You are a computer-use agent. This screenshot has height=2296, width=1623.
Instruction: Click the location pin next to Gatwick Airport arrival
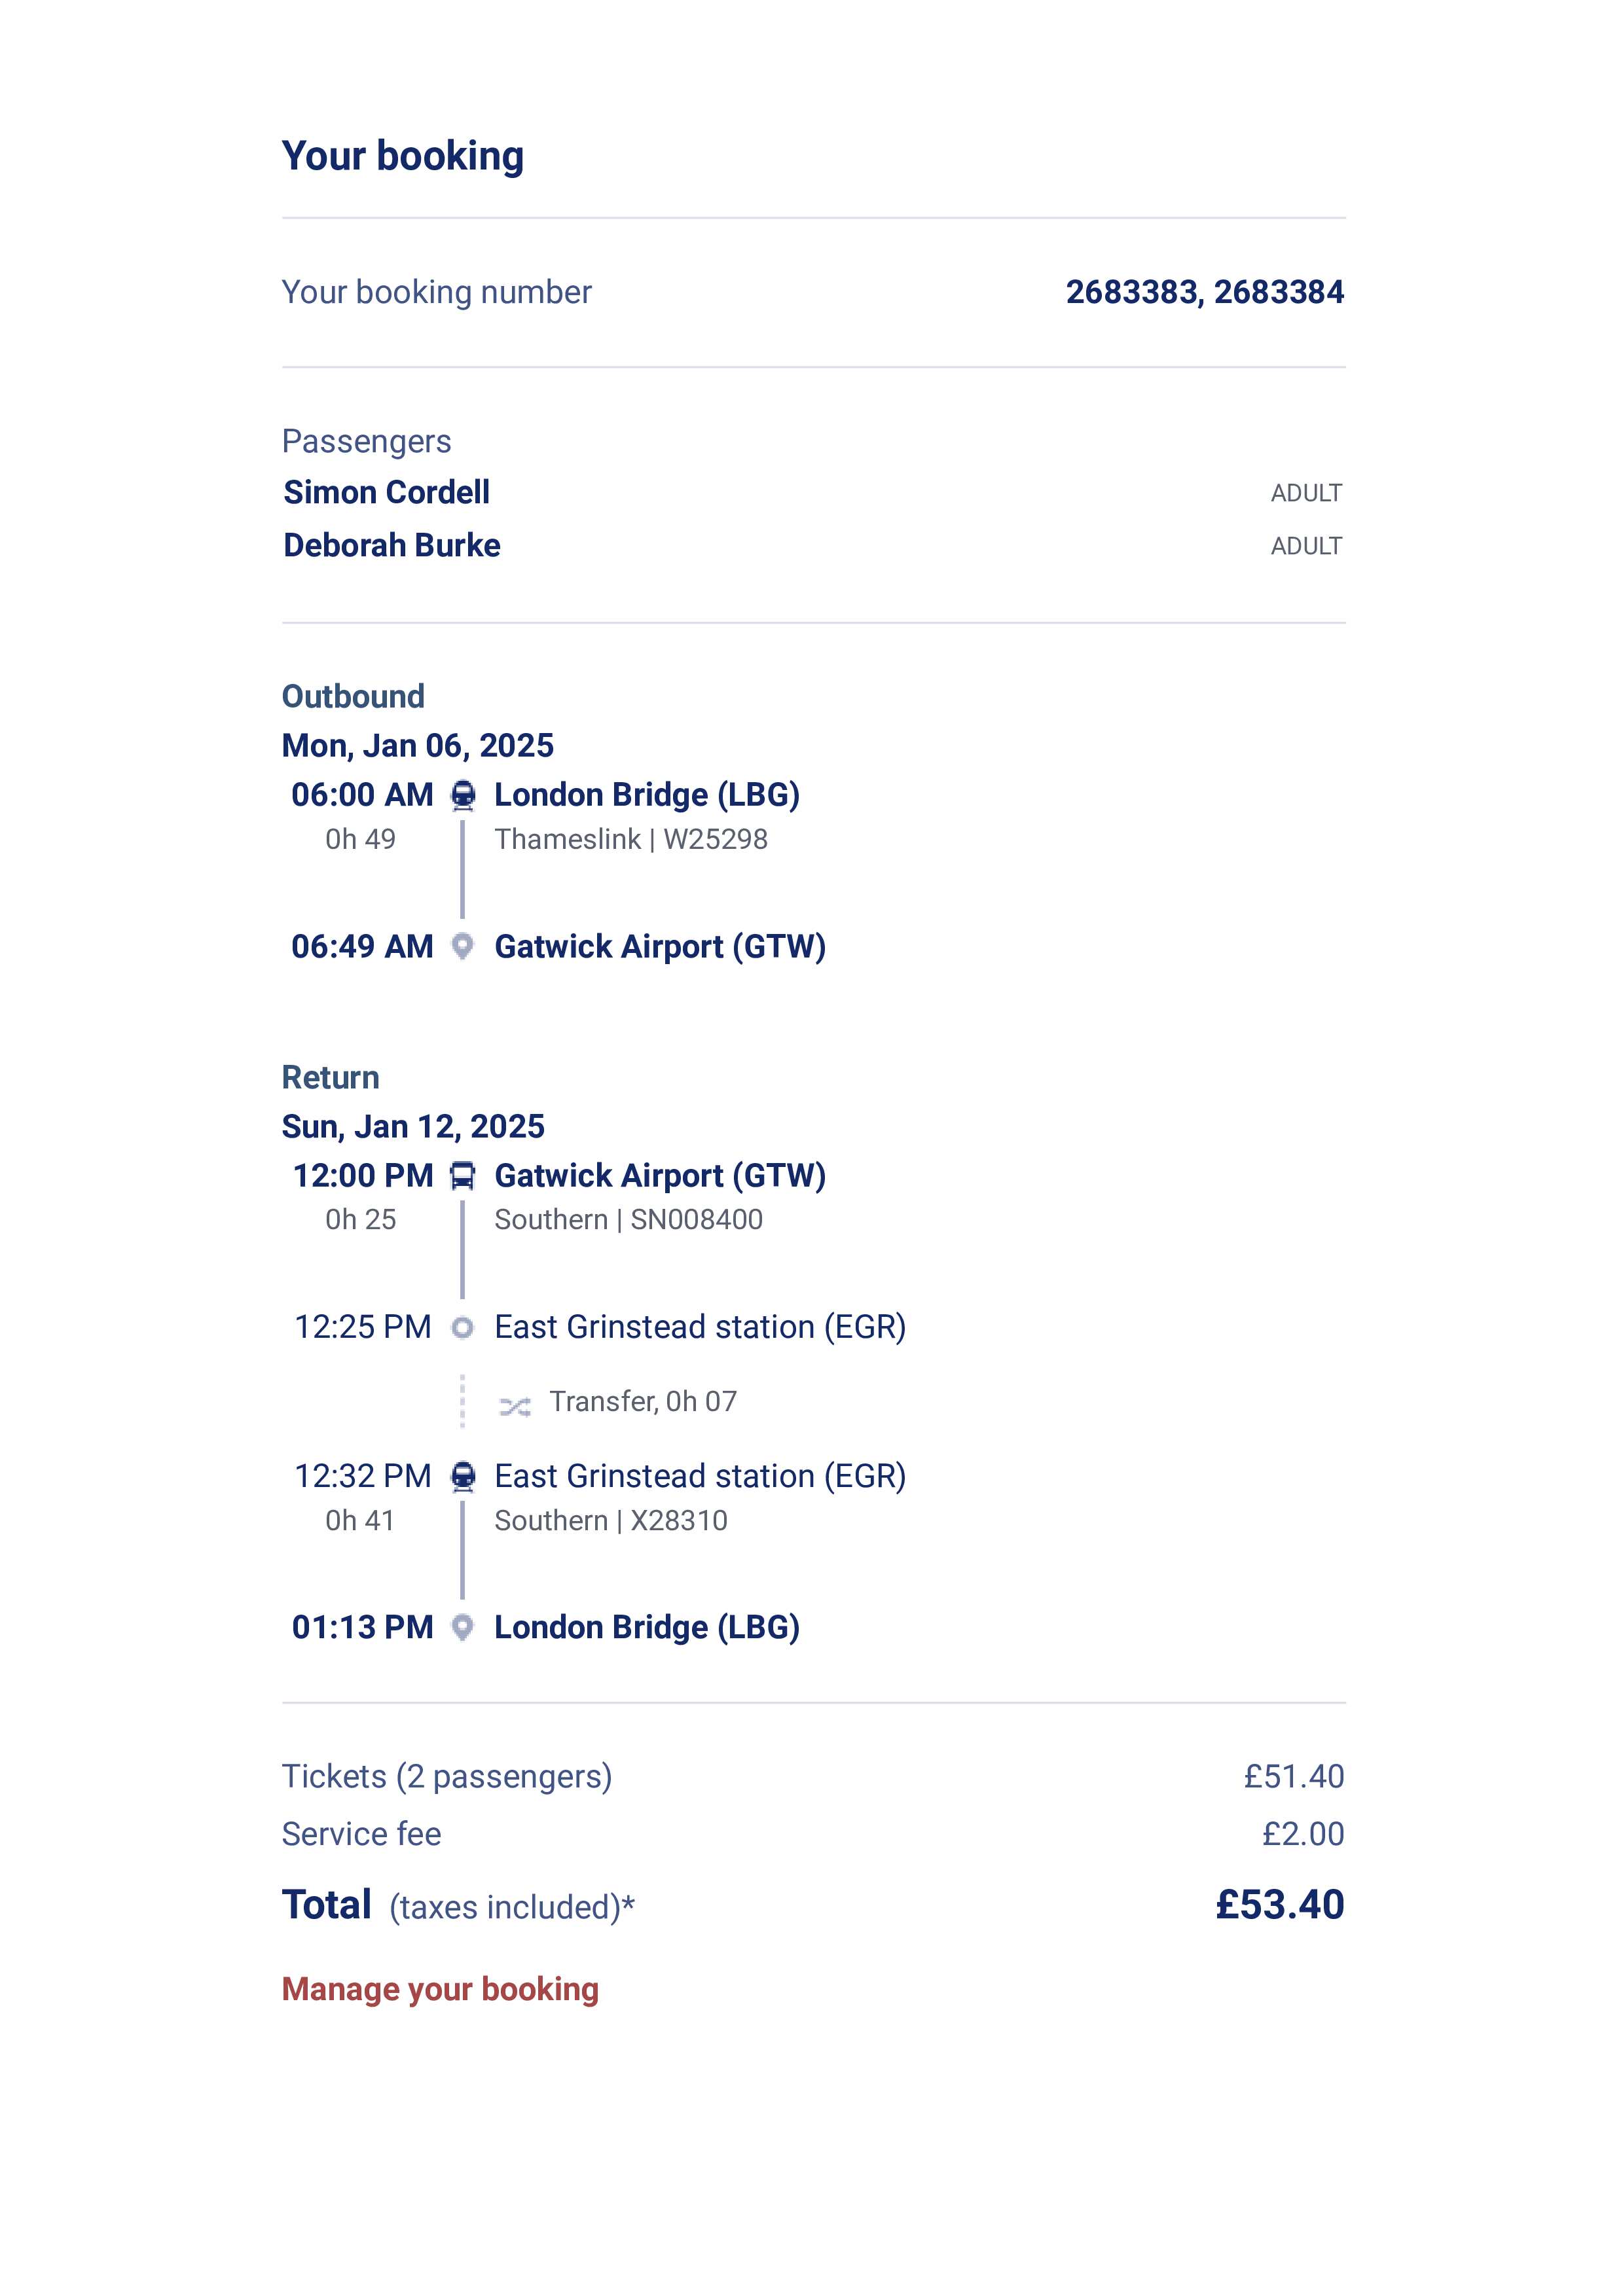point(462,946)
